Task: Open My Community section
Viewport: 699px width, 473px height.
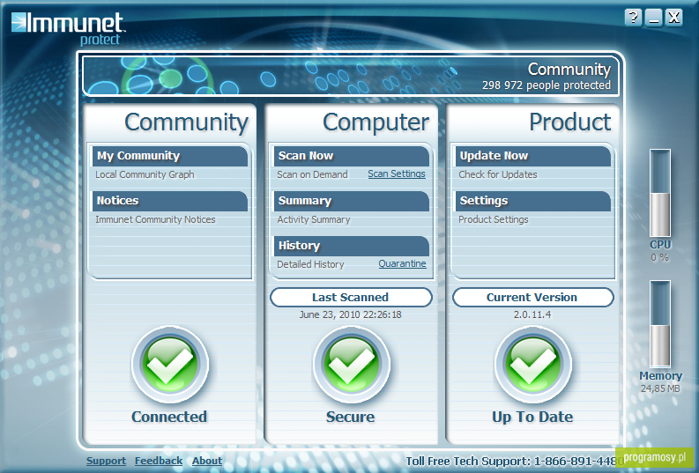Action: 169,156
